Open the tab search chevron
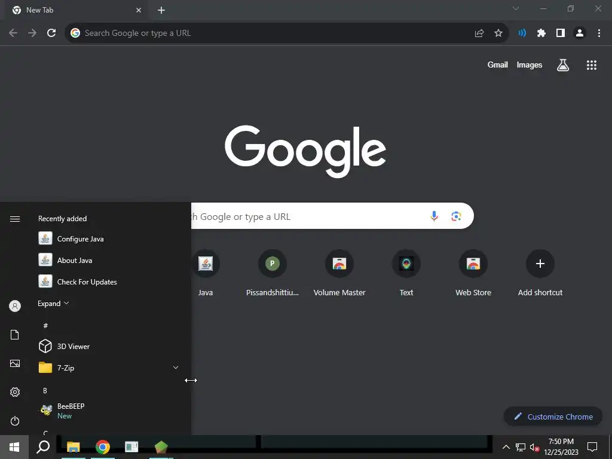This screenshot has width=612, height=459. click(516, 8)
